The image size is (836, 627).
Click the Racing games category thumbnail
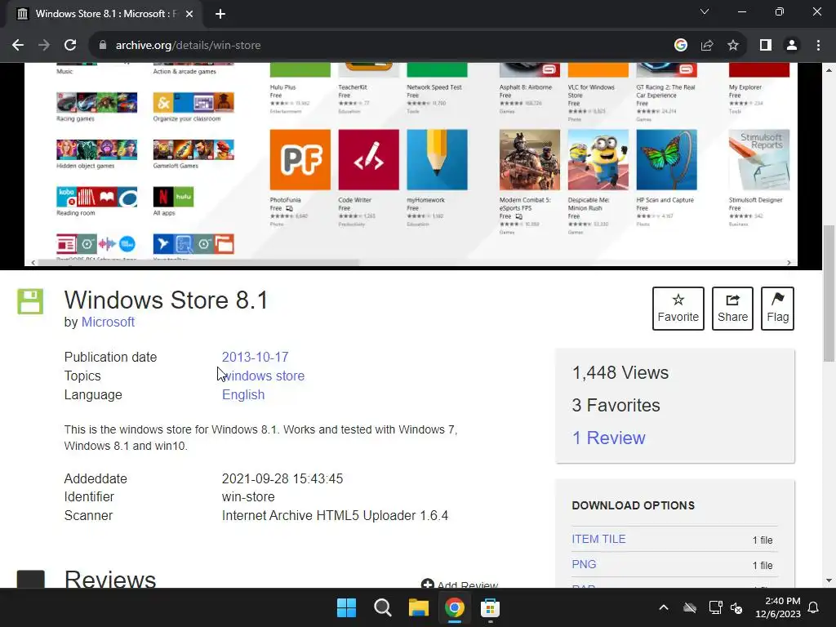coord(96,102)
